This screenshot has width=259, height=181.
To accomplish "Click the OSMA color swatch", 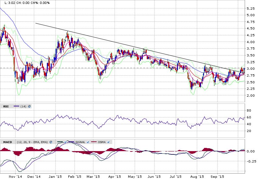I will tap(94, 142).
